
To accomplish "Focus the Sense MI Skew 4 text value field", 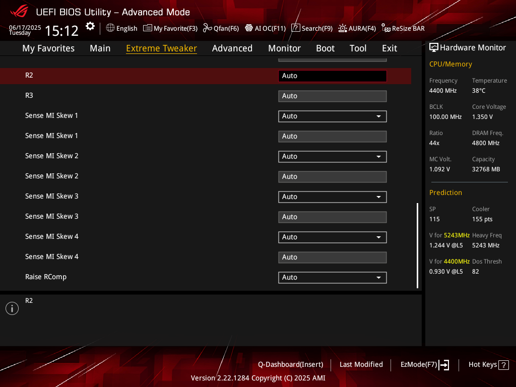I will click(x=333, y=257).
